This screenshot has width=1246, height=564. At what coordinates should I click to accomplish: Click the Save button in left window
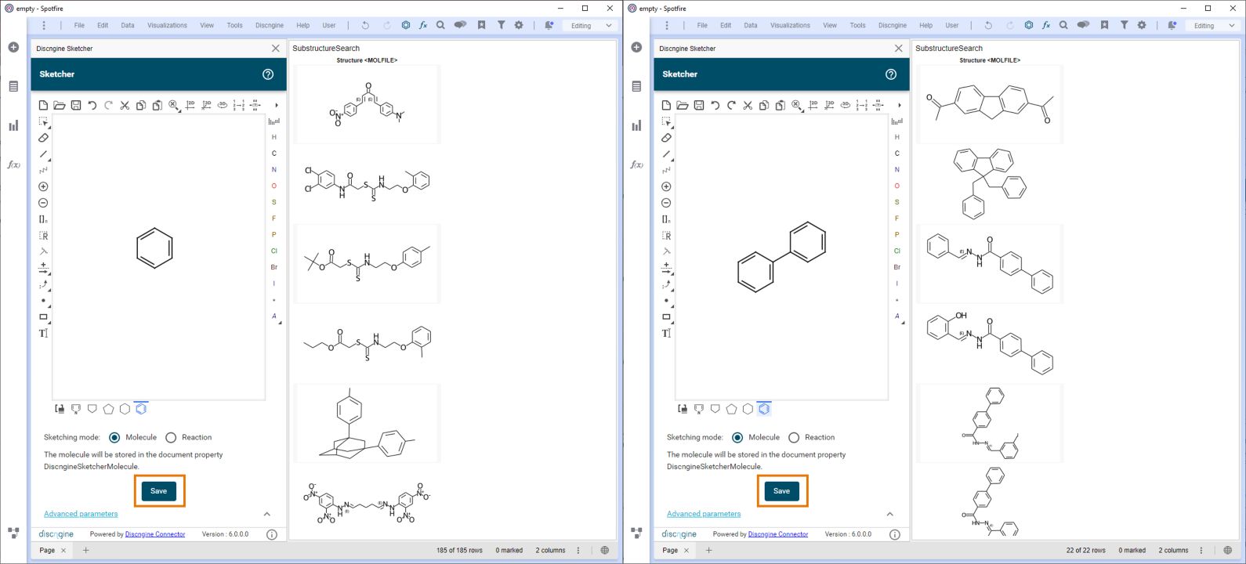pyautogui.click(x=159, y=491)
